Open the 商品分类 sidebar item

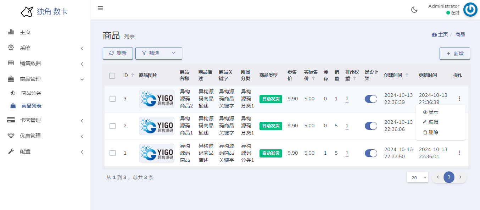[x=31, y=93]
